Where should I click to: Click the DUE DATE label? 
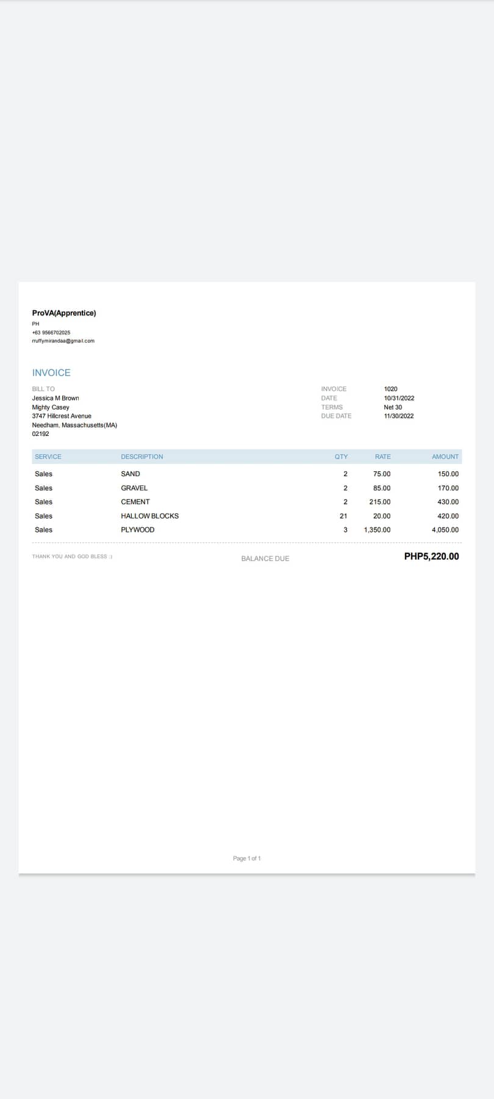tap(337, 416)
